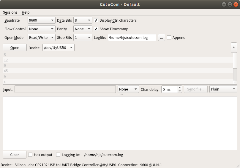Close the CuteCom window
Viewport: 240px width, 168px height.
pos(236,4)
